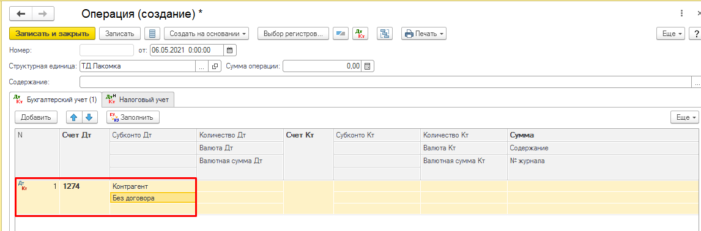Click the back navigation arrow

tap(21, 14)
